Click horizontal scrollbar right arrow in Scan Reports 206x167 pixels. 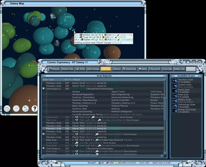coord(162,156)
